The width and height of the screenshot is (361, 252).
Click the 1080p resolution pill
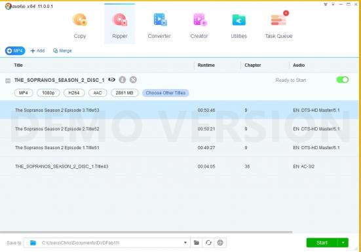(48, 93)
